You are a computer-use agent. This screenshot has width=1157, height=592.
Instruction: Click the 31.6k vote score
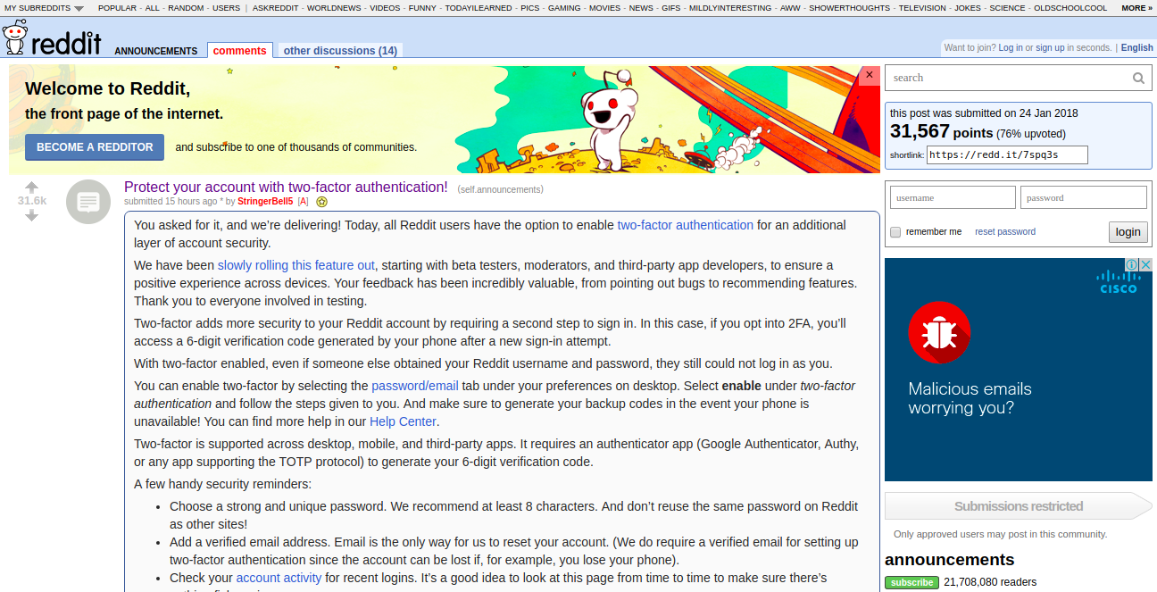pyautogui.click(x=32, y=201)
